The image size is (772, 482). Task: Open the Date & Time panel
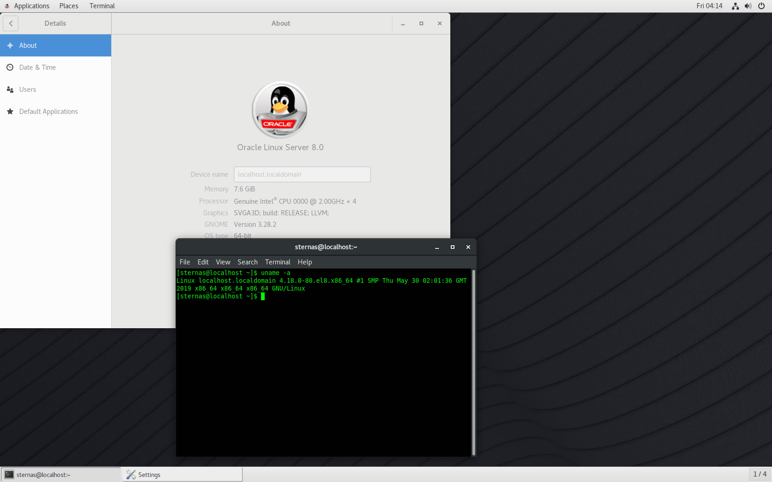click(x=56, y=67)
